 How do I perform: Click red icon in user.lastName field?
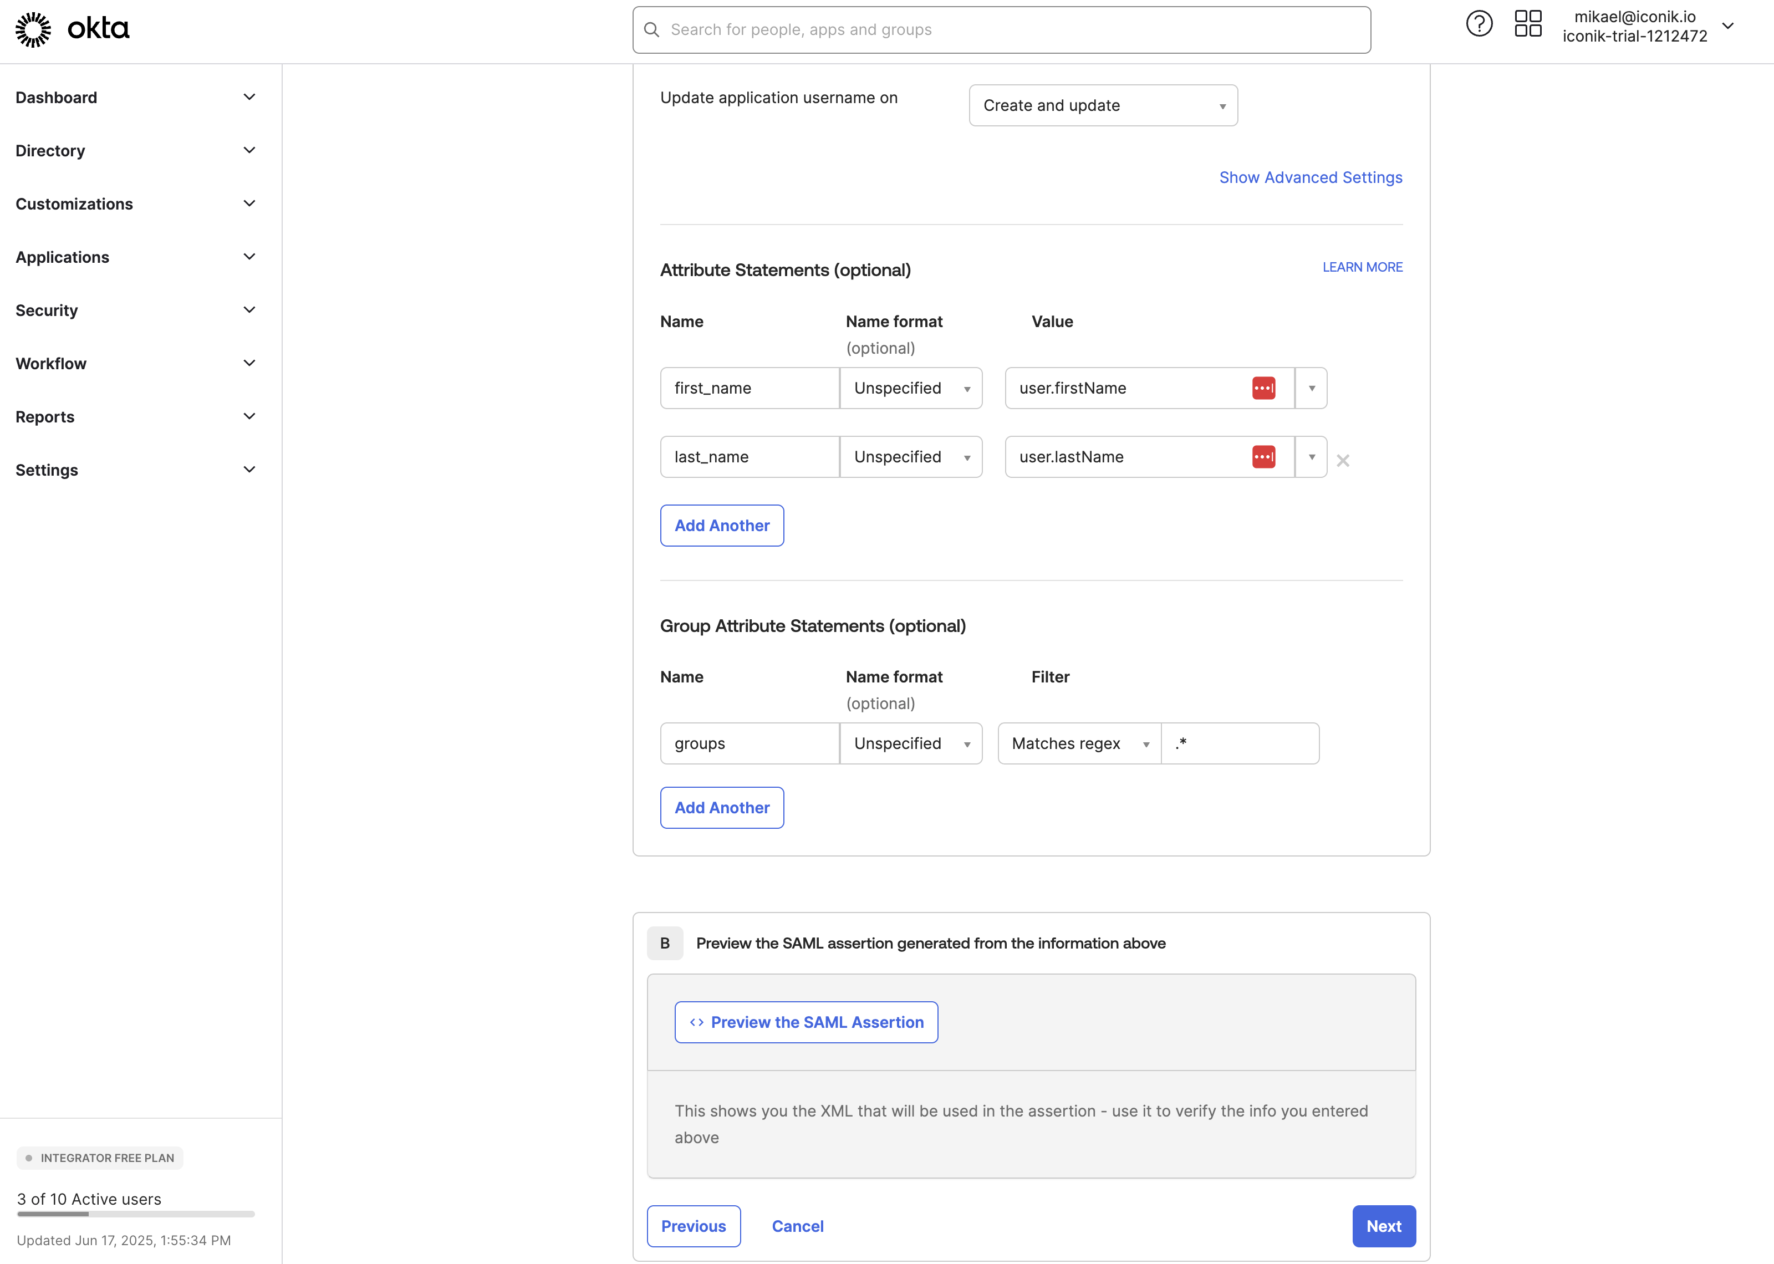pos(1263,457)
